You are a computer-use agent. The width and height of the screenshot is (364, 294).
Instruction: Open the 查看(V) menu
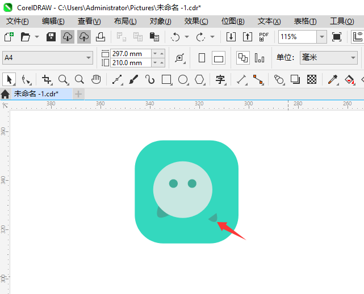click(89, 22)
